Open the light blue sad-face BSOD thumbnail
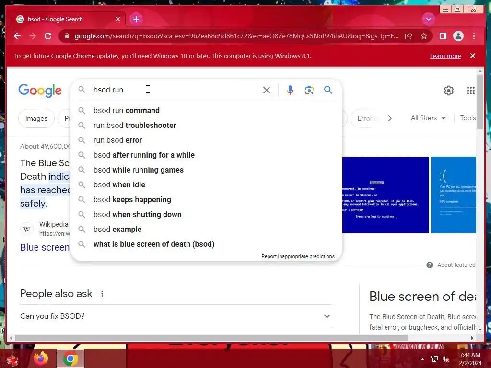491x368 pixels. click(x=454, y=195)
